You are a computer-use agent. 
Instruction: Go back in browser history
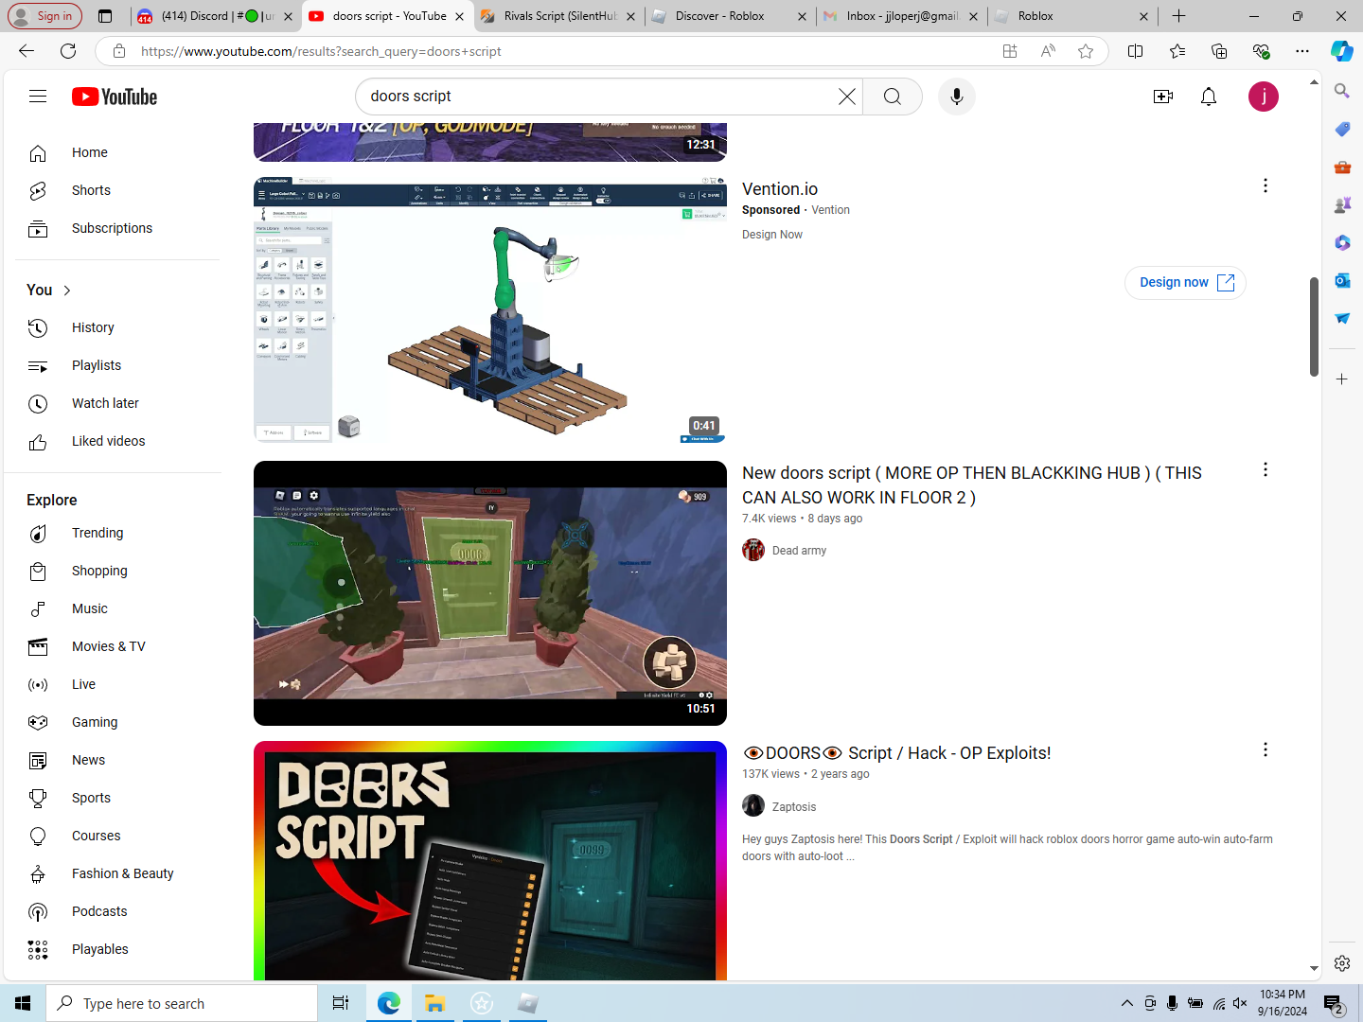click(x=27, y=51)
